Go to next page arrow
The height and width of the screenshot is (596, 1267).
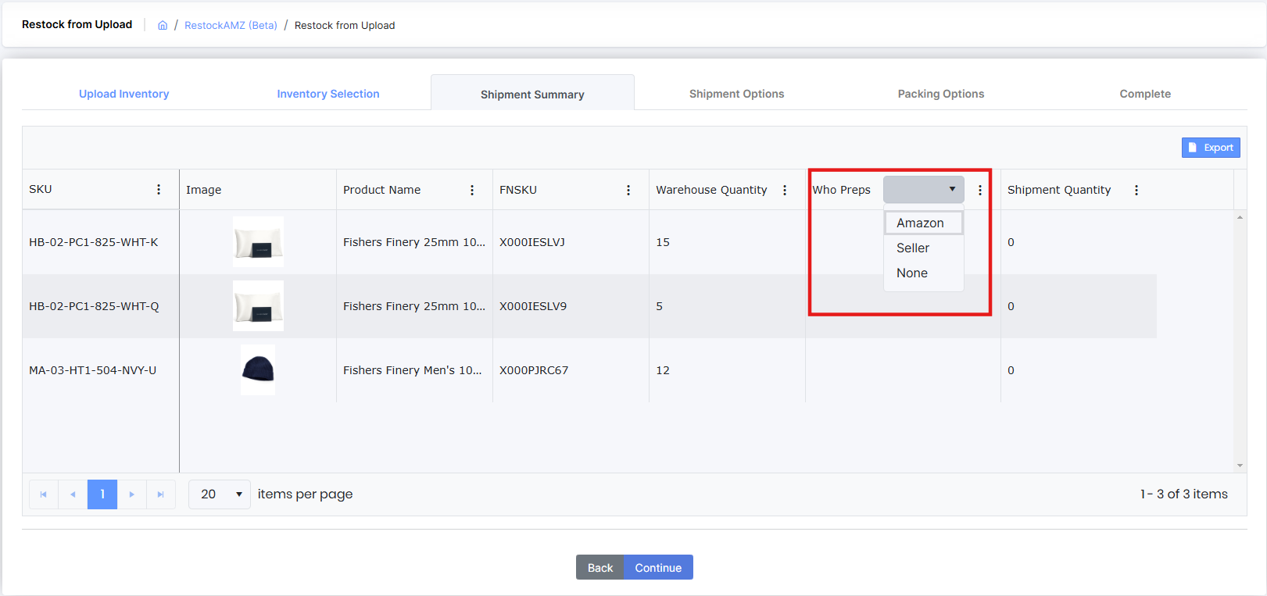(x=132, y=494)
